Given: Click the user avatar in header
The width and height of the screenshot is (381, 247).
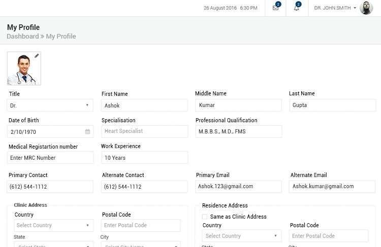Looking at the screenshot, I should point(366,8).
